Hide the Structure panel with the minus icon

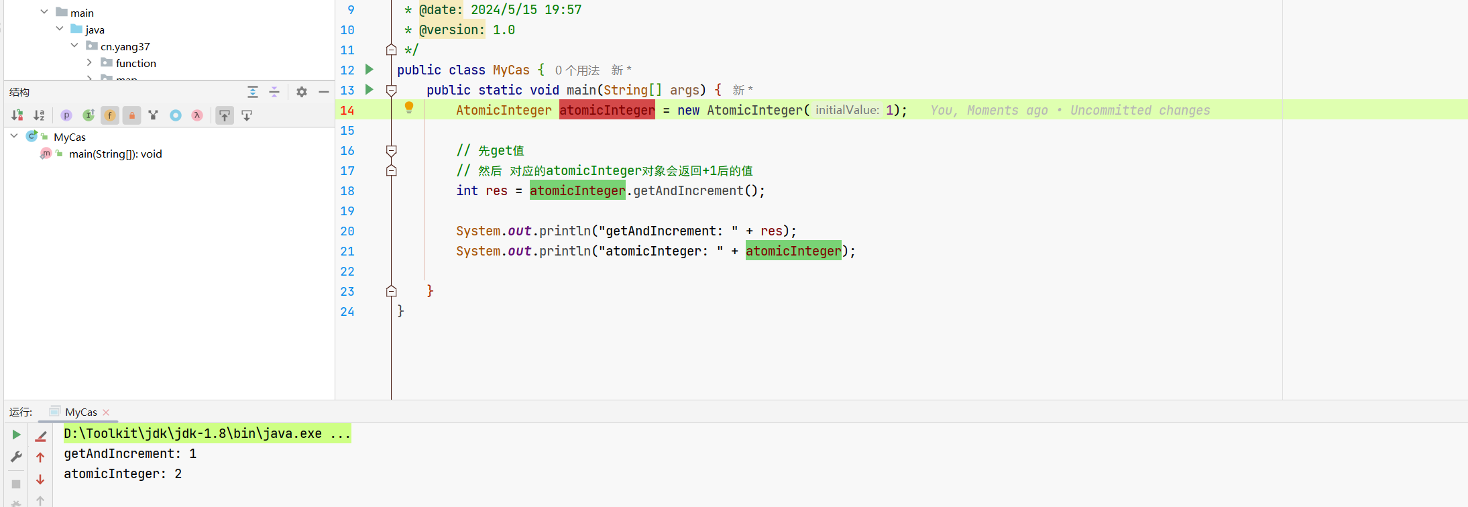tap(324, 92)
